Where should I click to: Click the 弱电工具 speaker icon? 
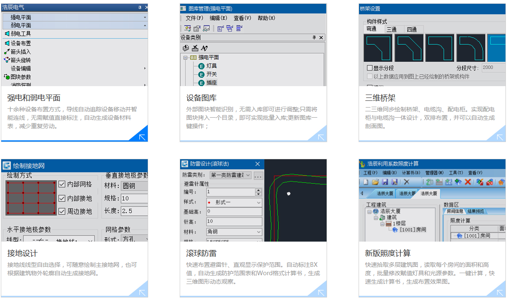click(7, 34)
